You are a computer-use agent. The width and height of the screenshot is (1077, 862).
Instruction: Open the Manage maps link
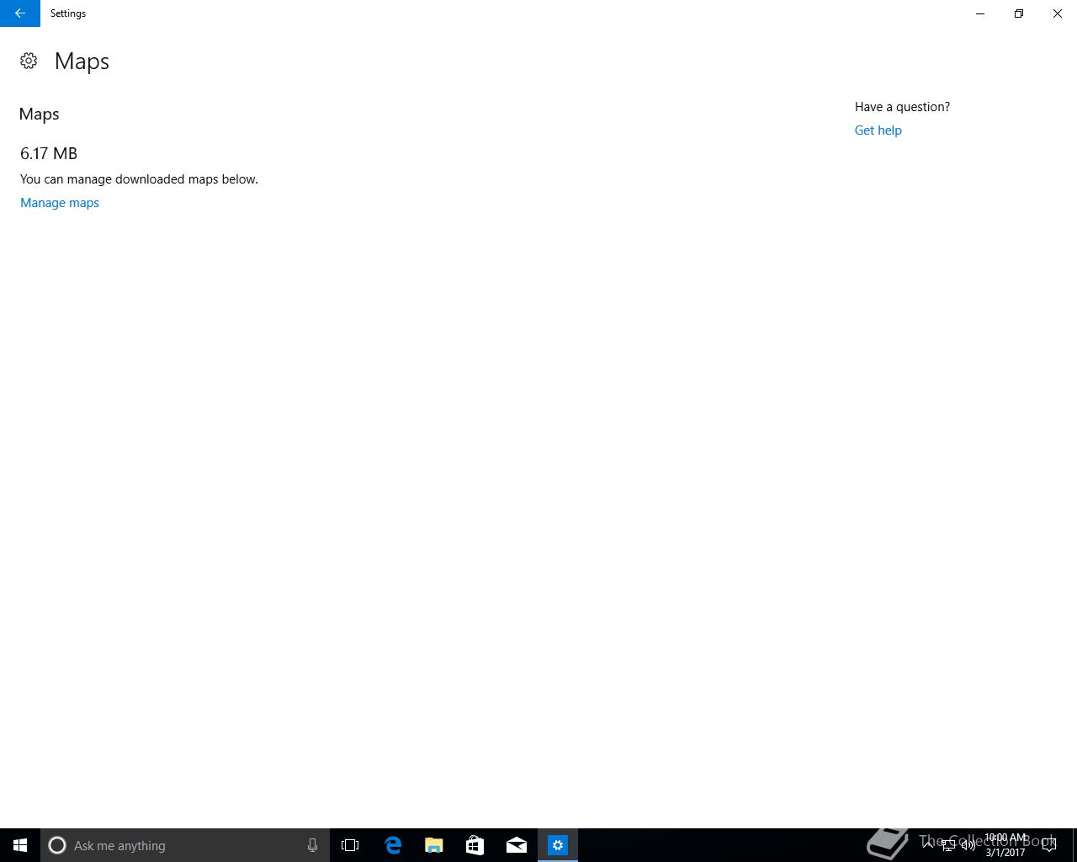point(60,203)
